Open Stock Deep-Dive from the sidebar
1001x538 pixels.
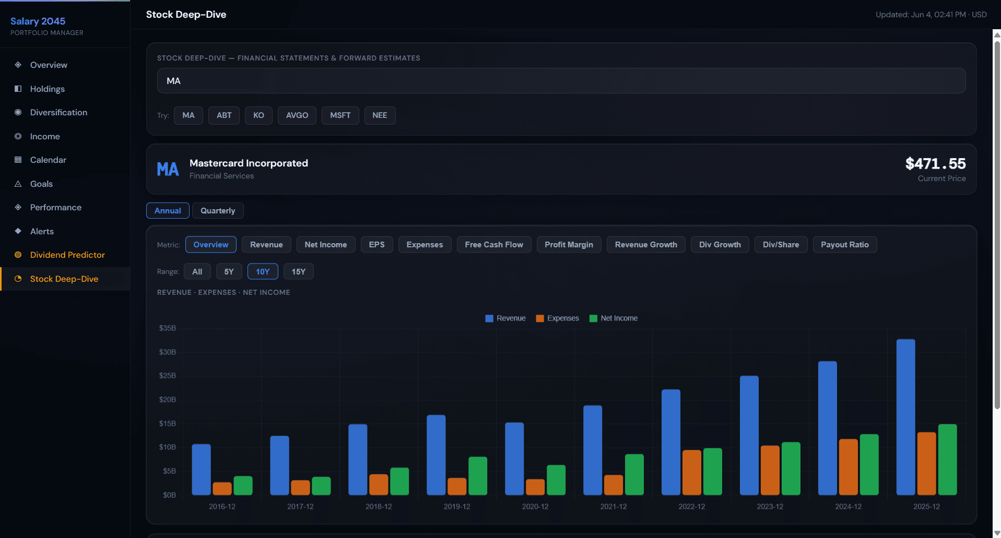click(x=65, y=279)
